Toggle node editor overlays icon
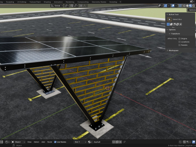 pyautogui.click(x=194, y=142)
